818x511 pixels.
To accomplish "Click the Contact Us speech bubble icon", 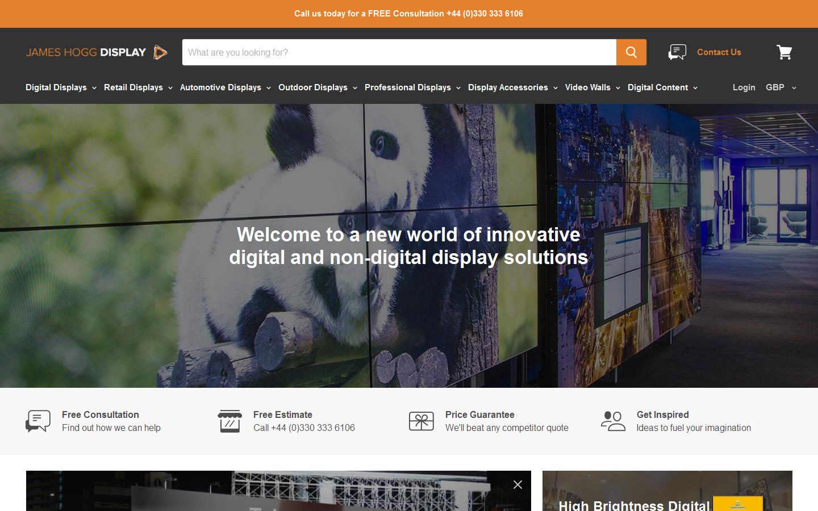I will (677, 52).
